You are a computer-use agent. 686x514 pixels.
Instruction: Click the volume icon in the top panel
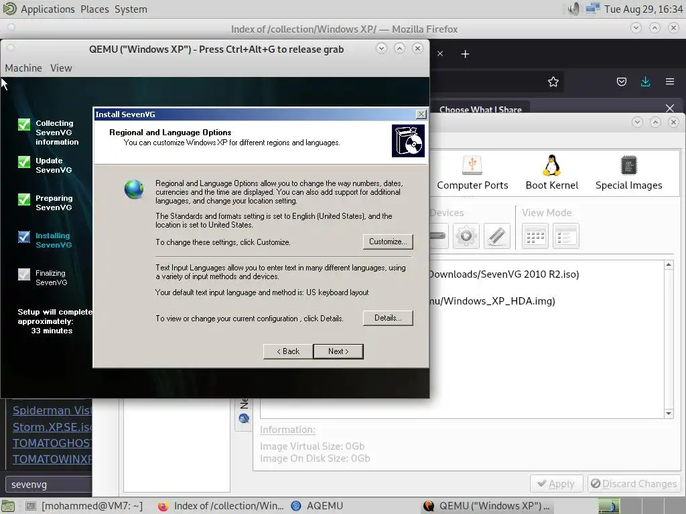[573, 9]
